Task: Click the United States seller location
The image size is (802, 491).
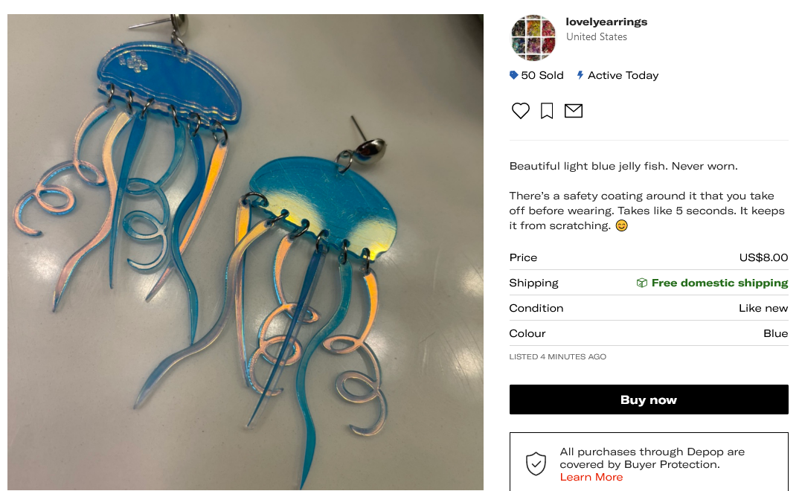Action: [x=597, y=37]
